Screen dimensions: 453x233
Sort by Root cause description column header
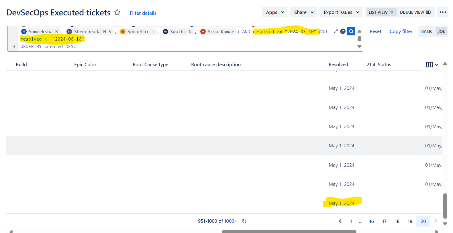click(216, 65)
